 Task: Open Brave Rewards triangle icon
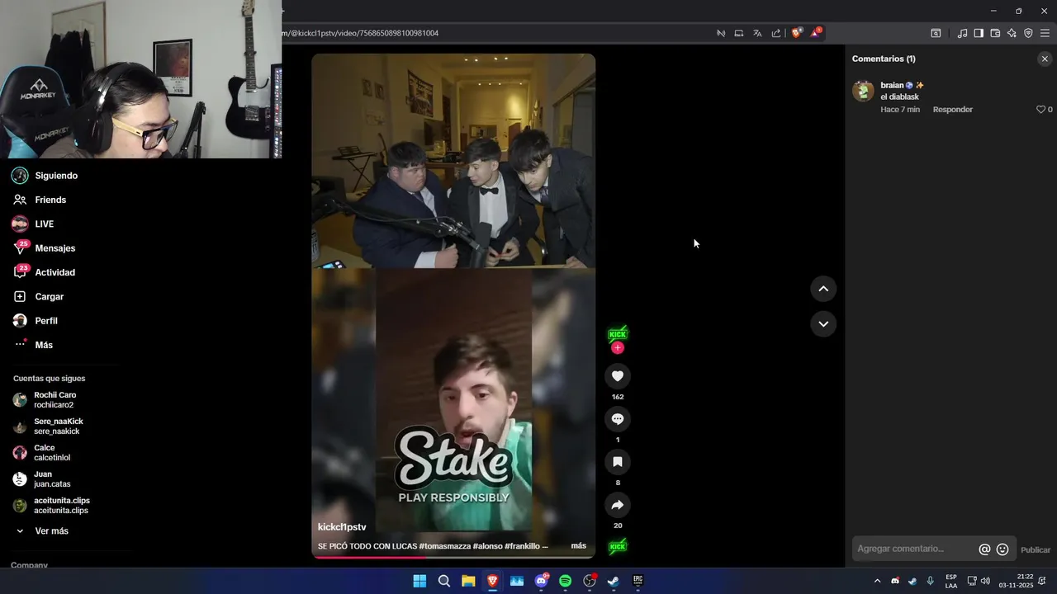tap(816, 33)
